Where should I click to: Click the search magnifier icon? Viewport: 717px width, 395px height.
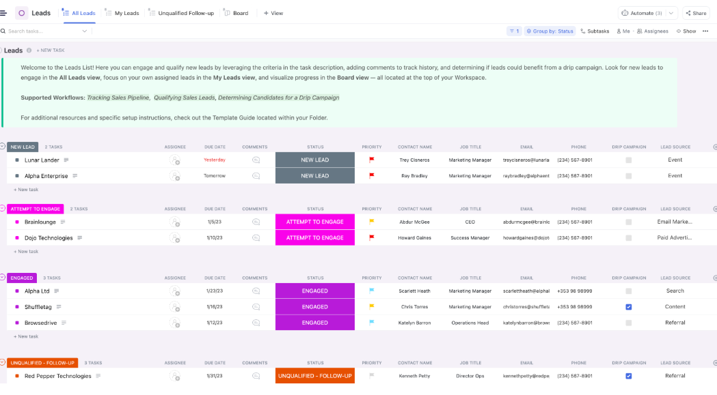point(3,31)
